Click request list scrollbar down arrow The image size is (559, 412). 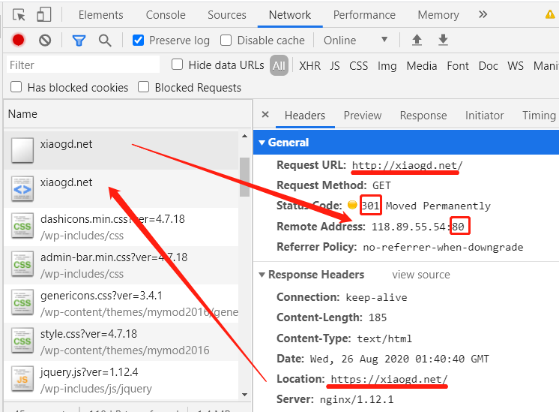[x=244, y=395]
